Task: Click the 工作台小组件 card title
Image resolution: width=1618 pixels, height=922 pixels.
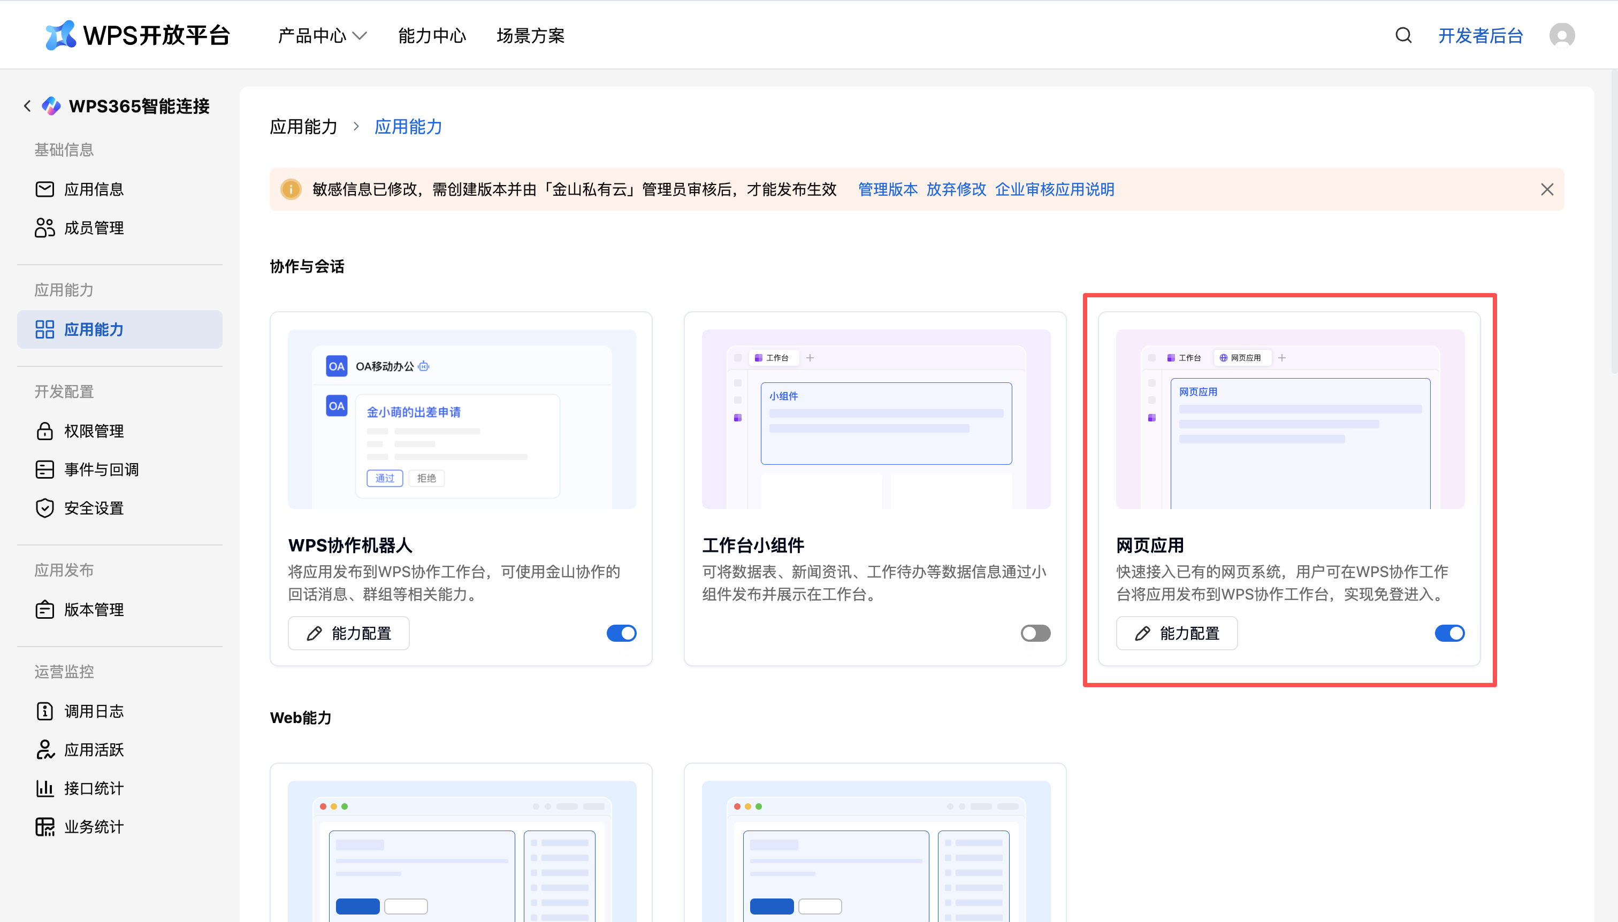Action: [753, 544]
